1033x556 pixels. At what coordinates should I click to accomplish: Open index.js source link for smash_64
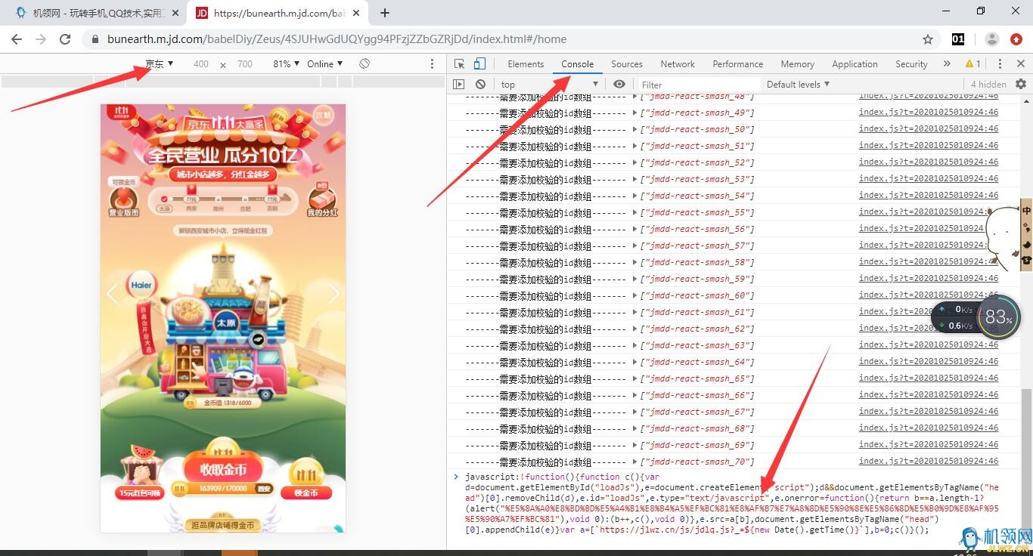point(928,361)
